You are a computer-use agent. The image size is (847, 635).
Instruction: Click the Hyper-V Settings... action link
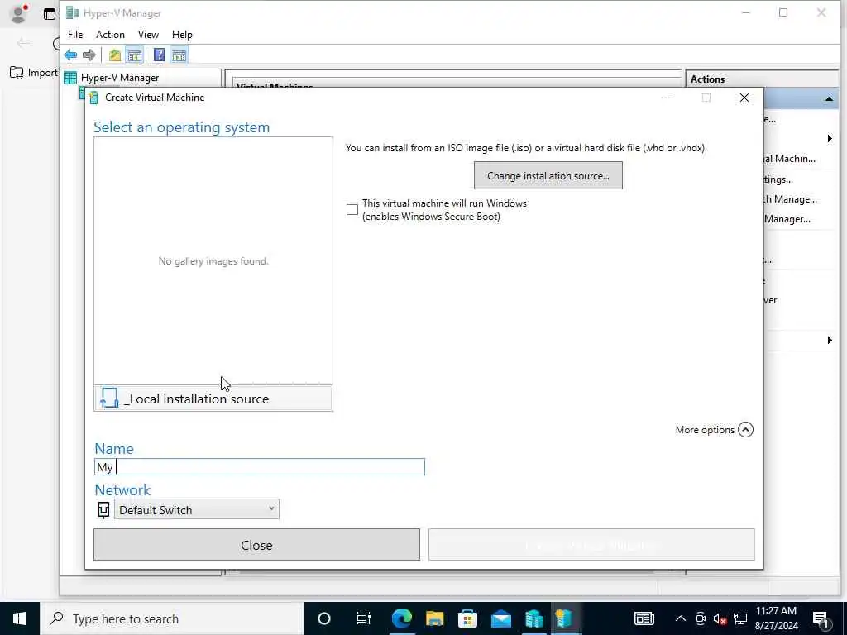pos(778,179)
